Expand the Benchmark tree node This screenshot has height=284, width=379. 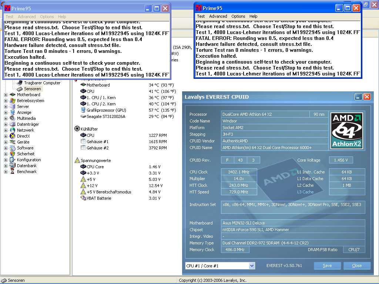point(6,172)
